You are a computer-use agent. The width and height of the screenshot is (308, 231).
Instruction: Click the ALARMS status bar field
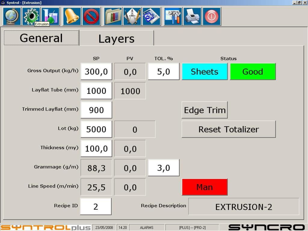tap(146, 227)
